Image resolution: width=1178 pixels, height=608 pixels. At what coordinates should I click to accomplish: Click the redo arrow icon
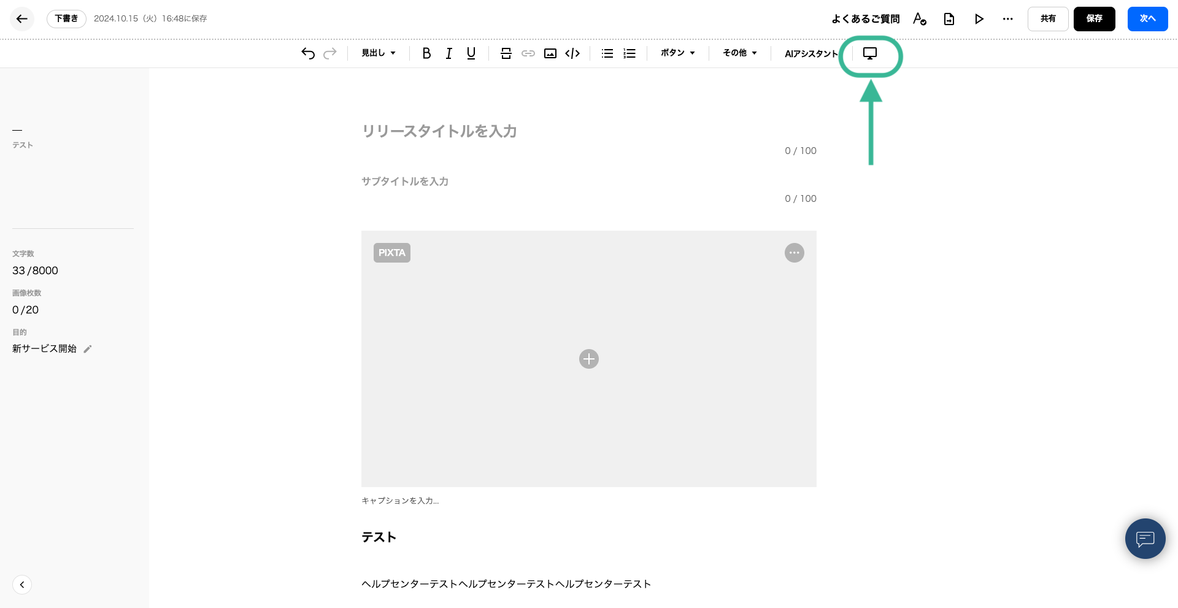[x=330, y=53]
